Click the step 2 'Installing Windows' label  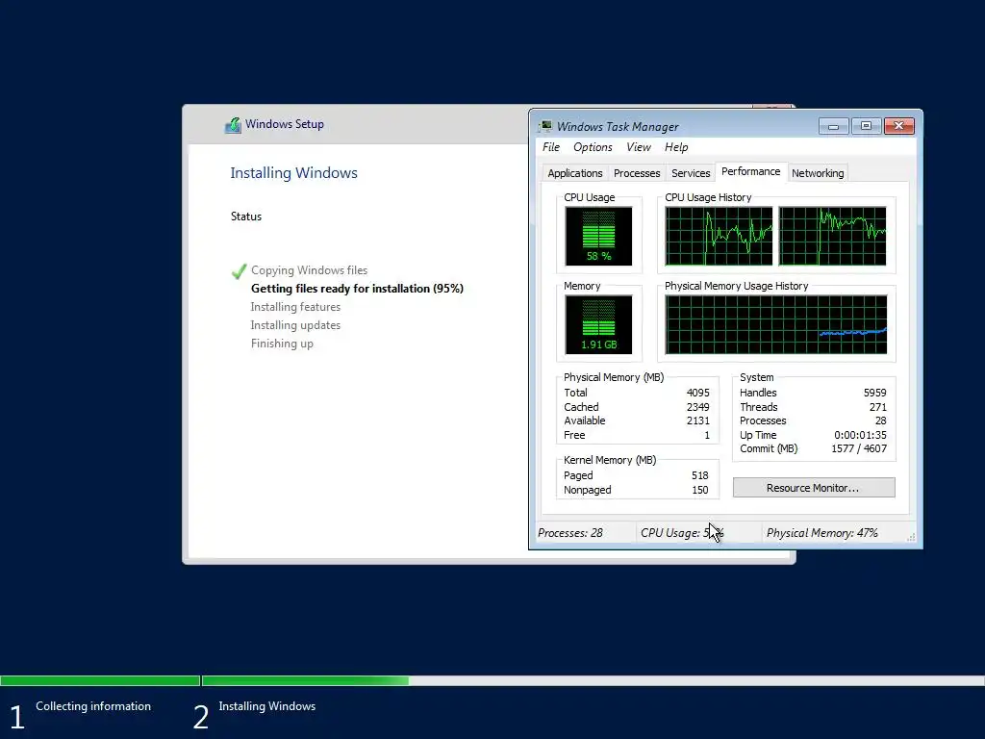pyautogui.click(x=267, y=706)
